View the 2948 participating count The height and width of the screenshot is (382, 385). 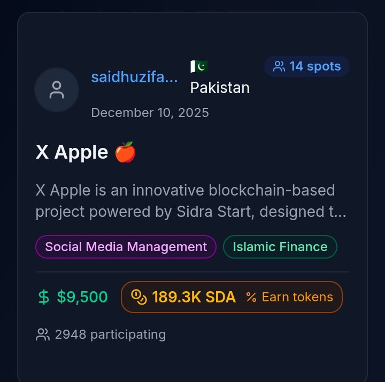[x=110, y=335]
